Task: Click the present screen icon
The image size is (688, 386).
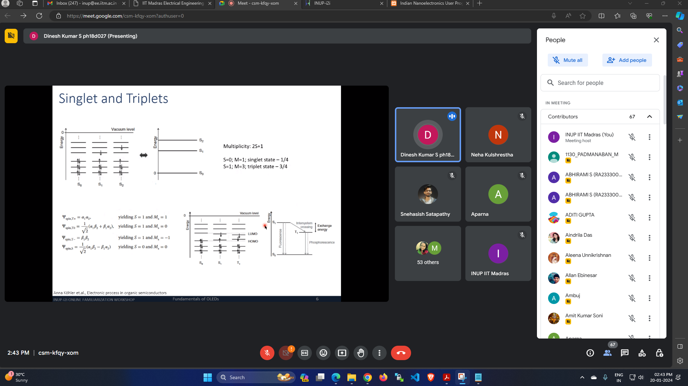Action: click(342, 353)
